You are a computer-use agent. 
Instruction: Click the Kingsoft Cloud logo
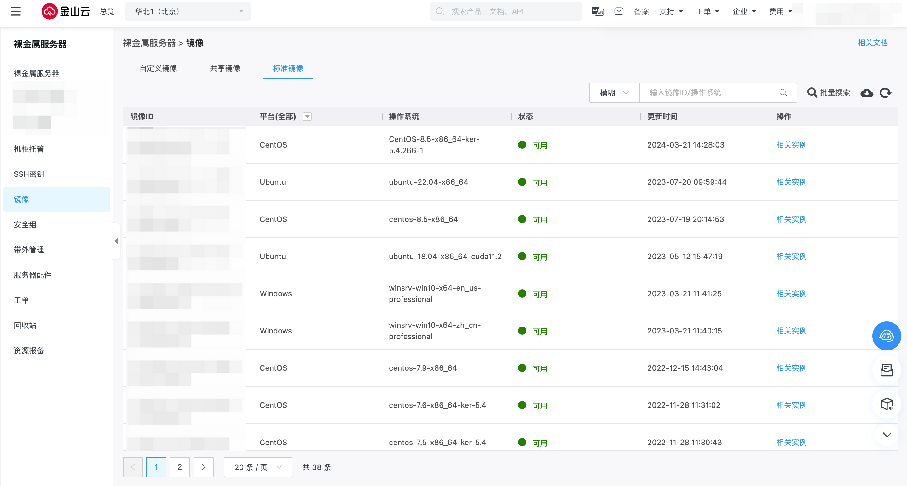pyautogui.click(x=66, y=12)
